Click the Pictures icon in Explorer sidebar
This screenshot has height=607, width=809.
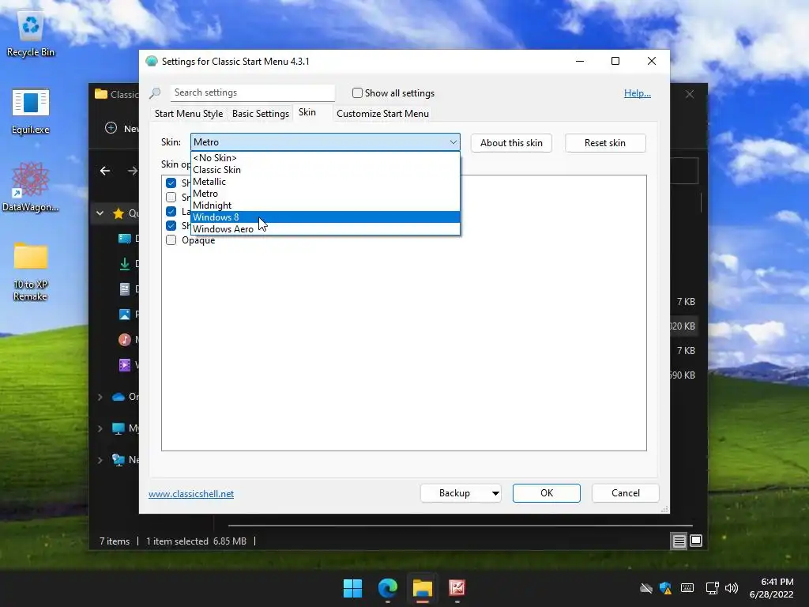124,315
